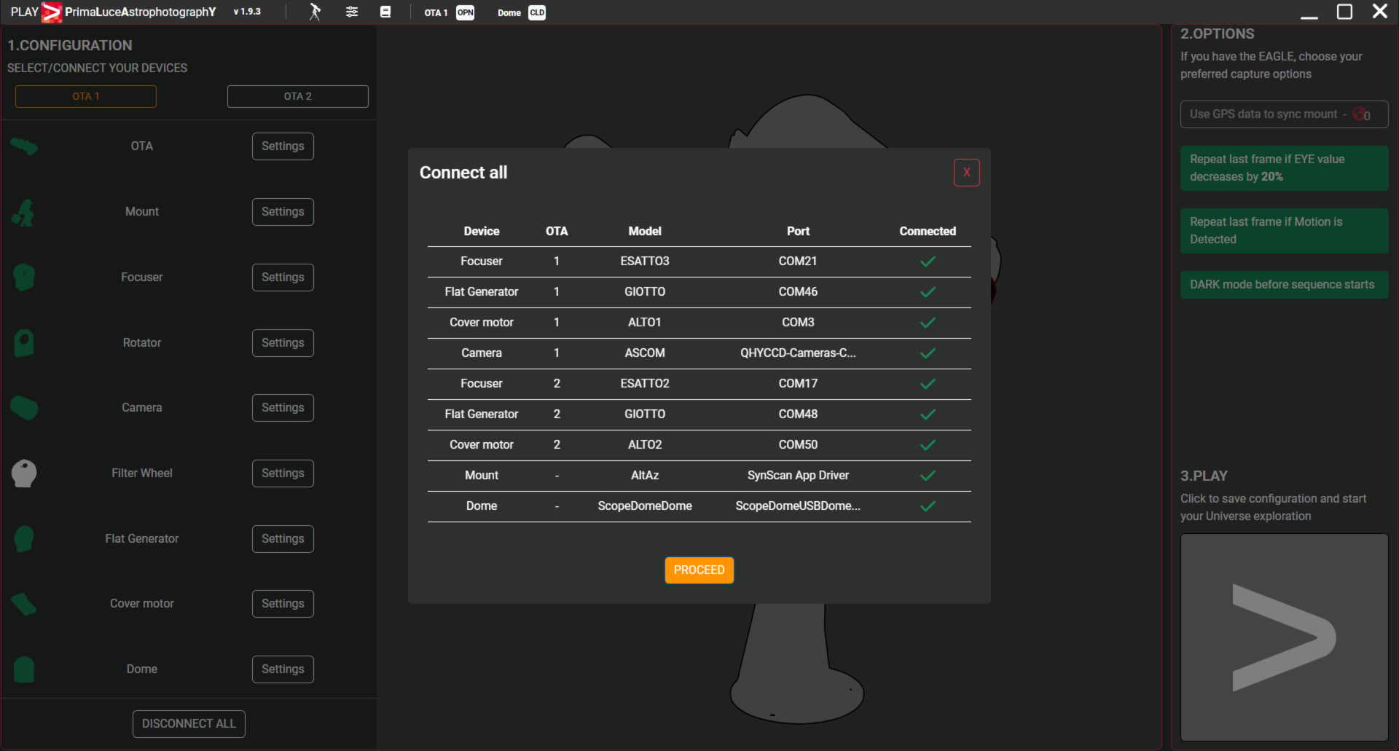
Task: Click the OTA telescope icon in the sidebar
Action: (24, 146)
